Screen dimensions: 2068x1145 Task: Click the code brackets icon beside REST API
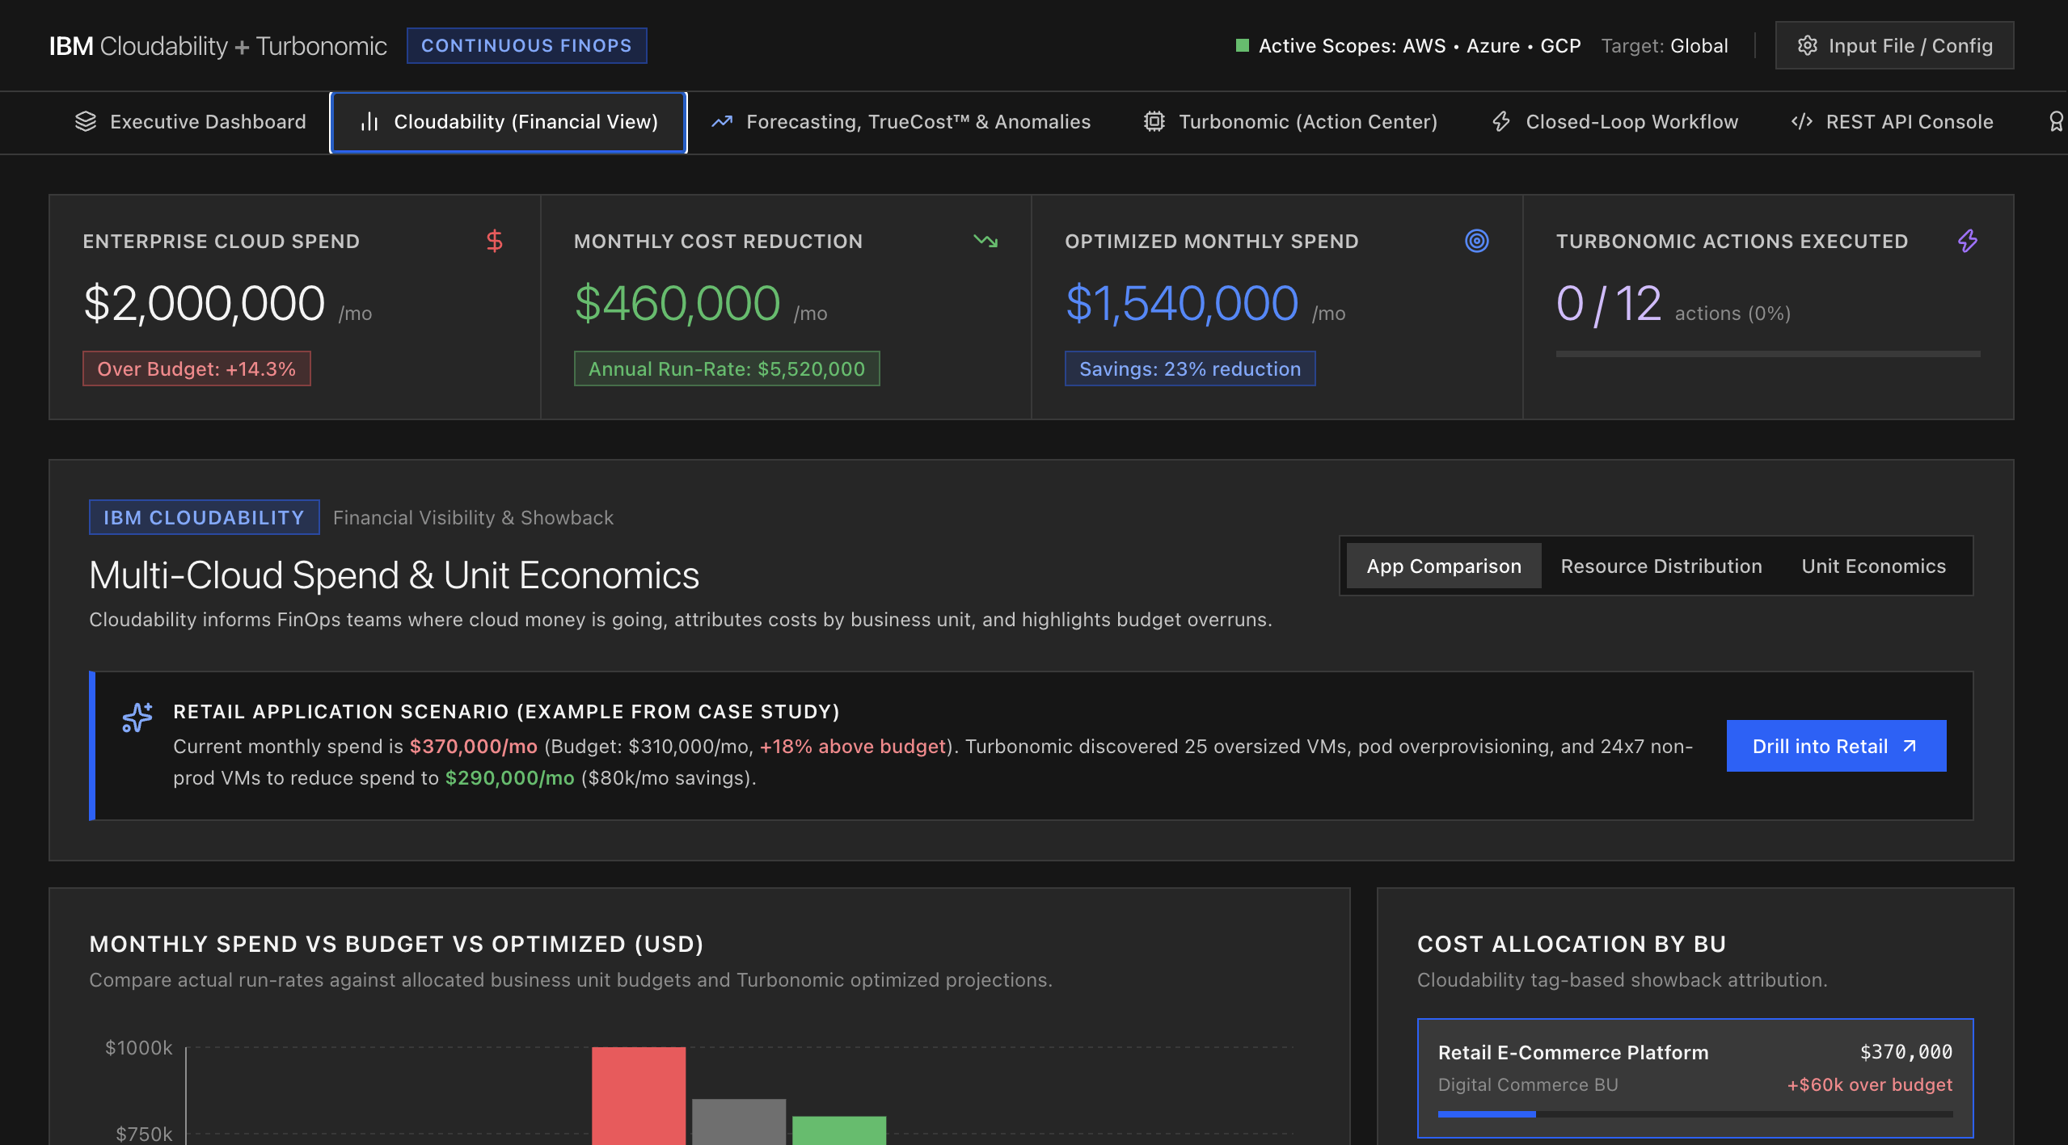click(1802, 122)
